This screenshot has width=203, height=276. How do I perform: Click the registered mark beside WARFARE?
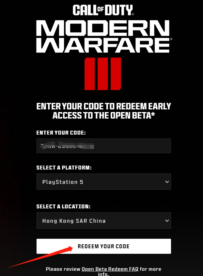pyautogui.click(x=171, y=39)
